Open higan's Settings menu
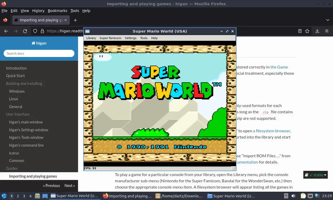333x200 pixels. [x=131, y=38]
